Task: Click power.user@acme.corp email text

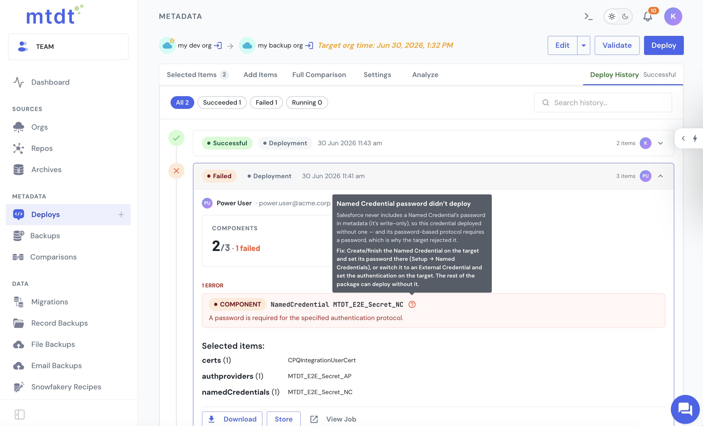Action: tap(294, 203)
